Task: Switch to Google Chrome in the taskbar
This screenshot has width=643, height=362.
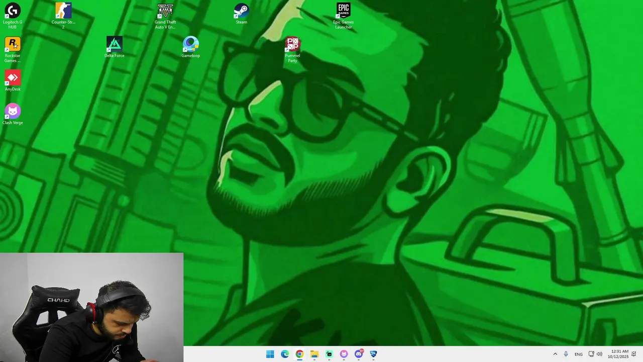Action: point(299,354)
